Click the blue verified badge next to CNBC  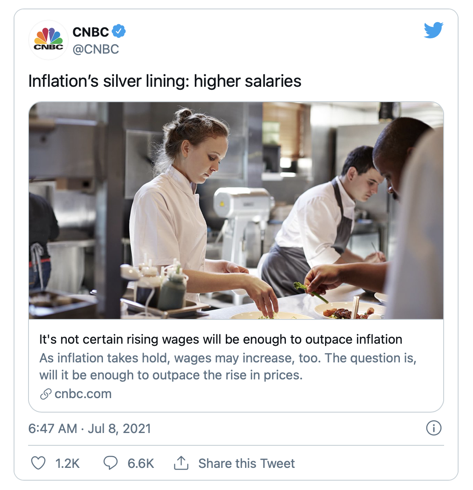tap(119, 31)
